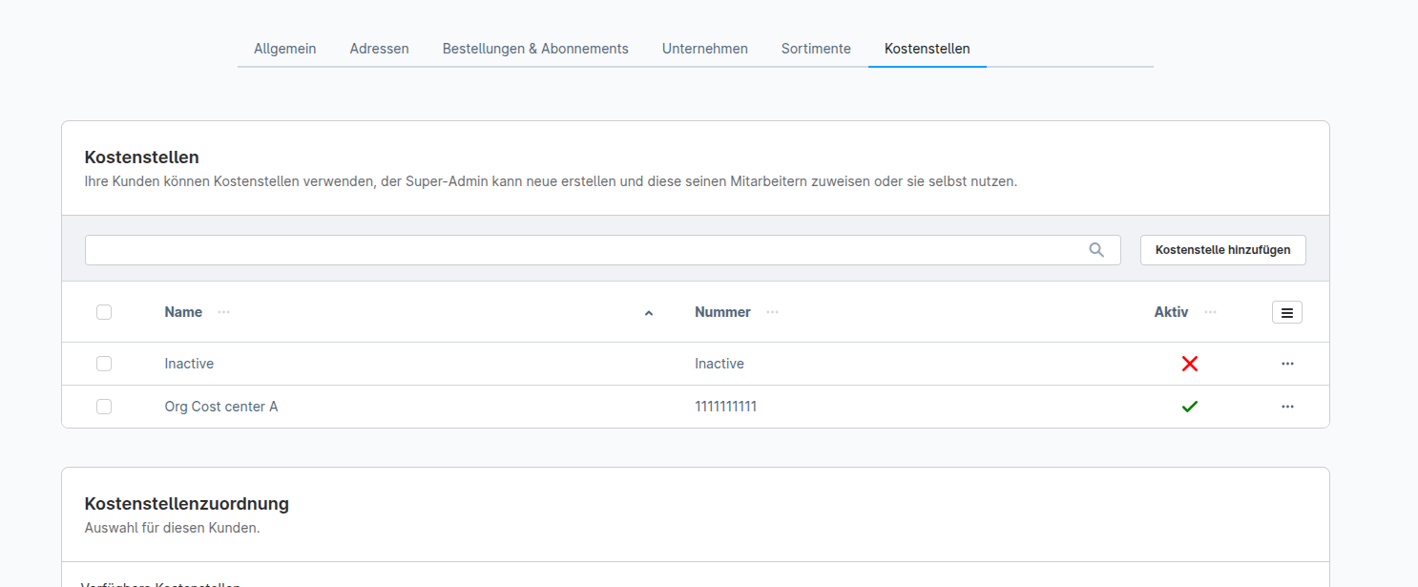1418x587 pixels.
Task: Sort by the Nummer column header
Action: click(x=722, y=312)
